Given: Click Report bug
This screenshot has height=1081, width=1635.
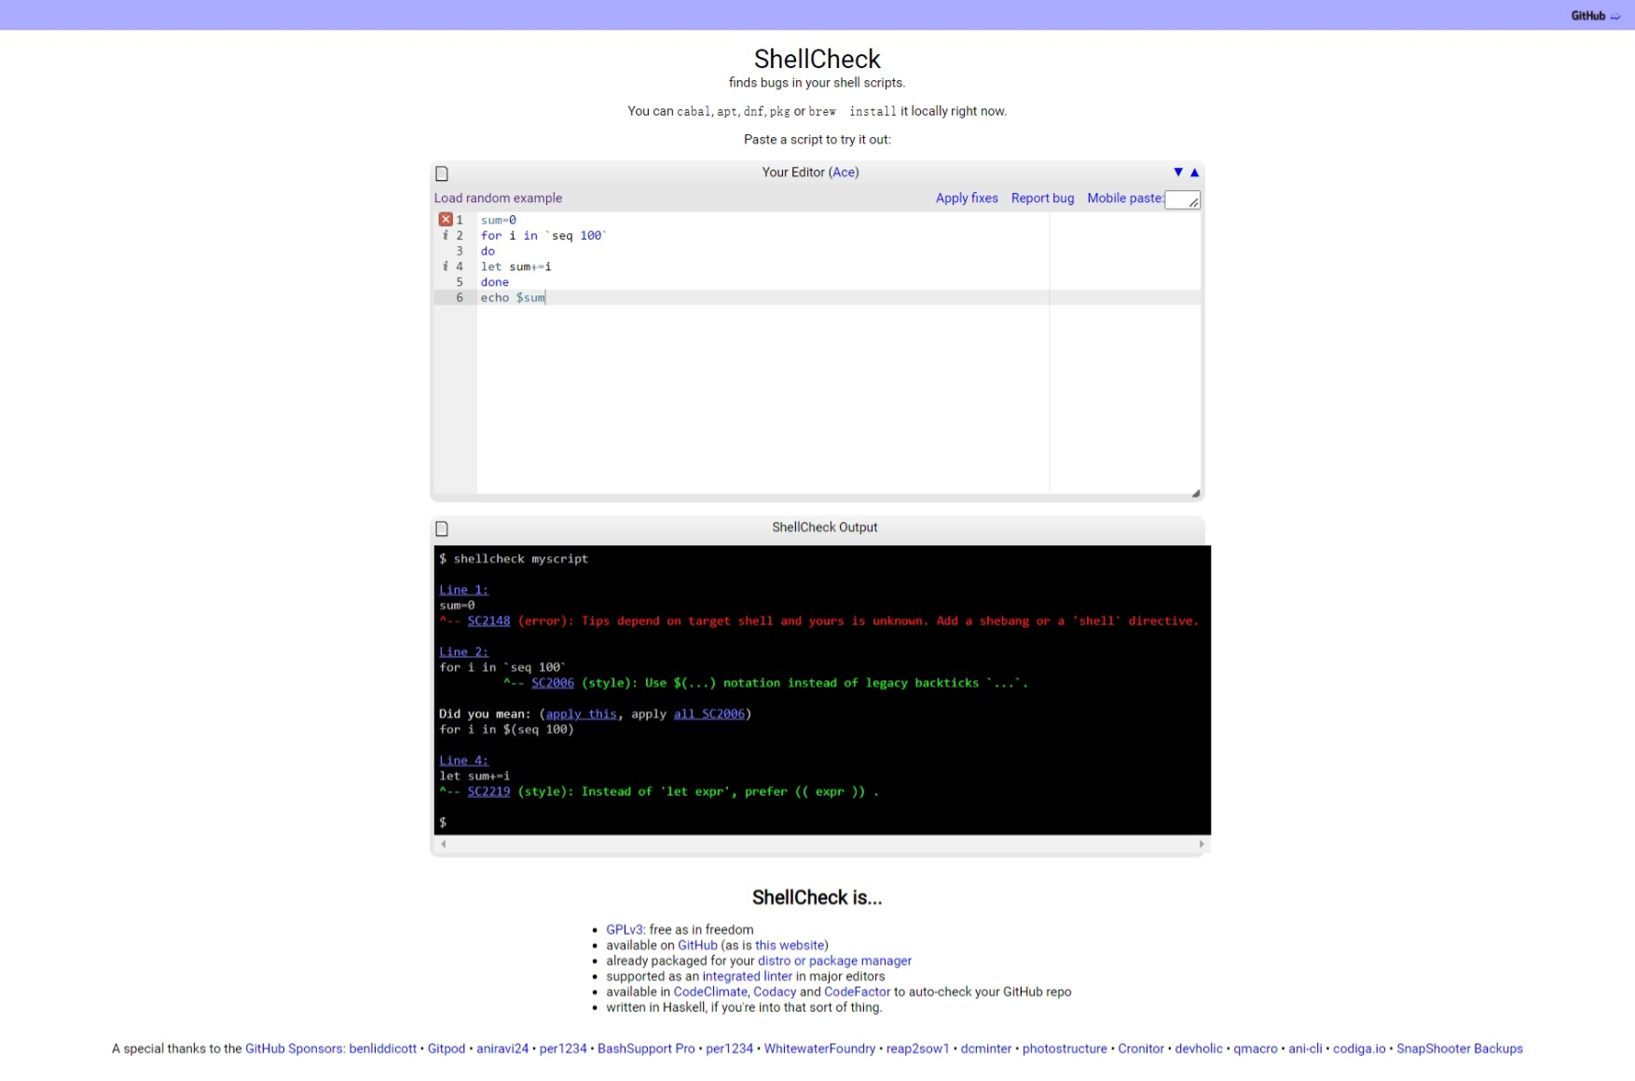Looking at the screenshot, I should tap(1042, 198).
